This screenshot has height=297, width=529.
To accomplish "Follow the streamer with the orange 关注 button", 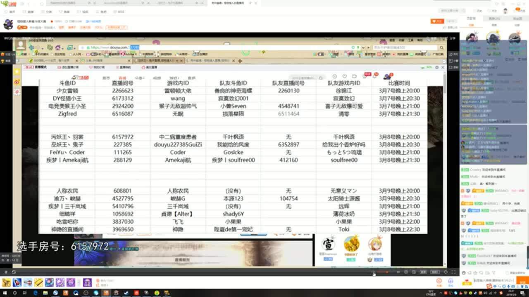I will (437, 21).
